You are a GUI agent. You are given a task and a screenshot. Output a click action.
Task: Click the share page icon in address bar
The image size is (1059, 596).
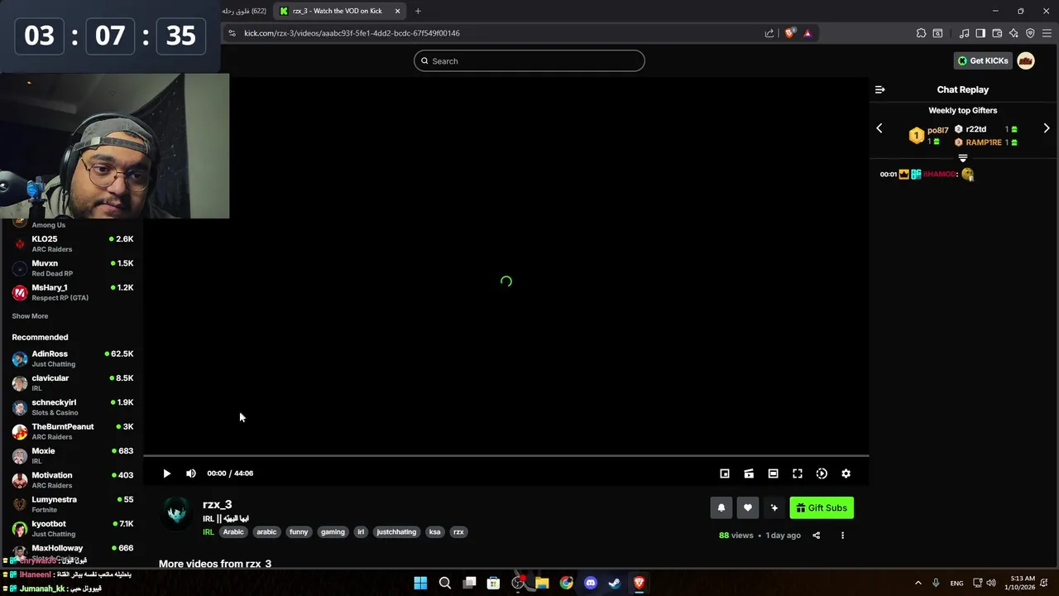pos(769,33)
